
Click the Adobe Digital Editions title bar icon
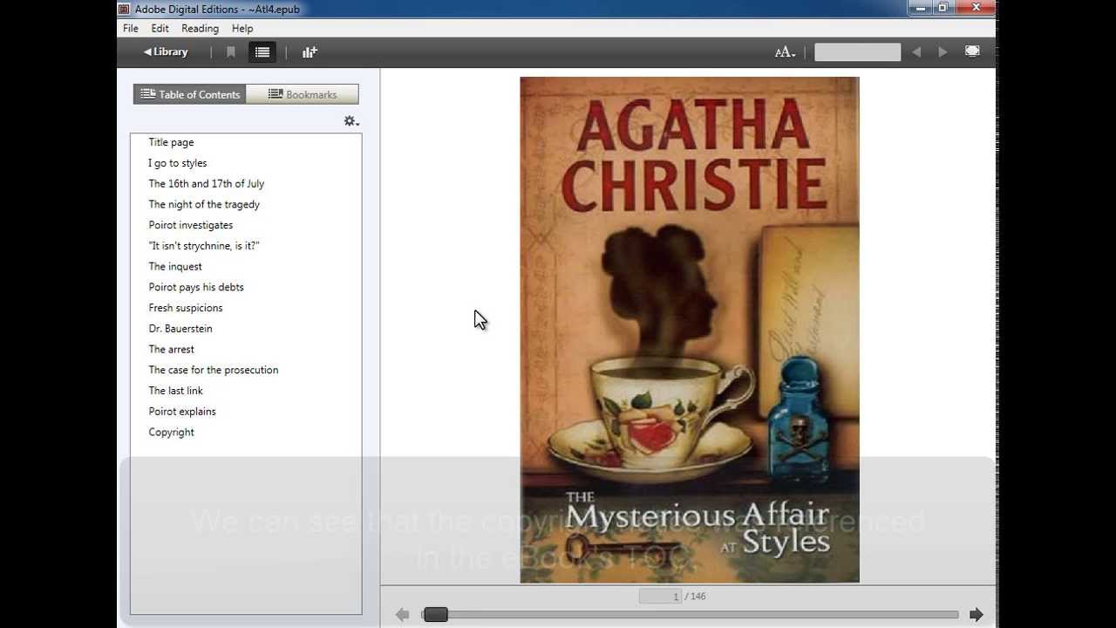coord(125,9)
